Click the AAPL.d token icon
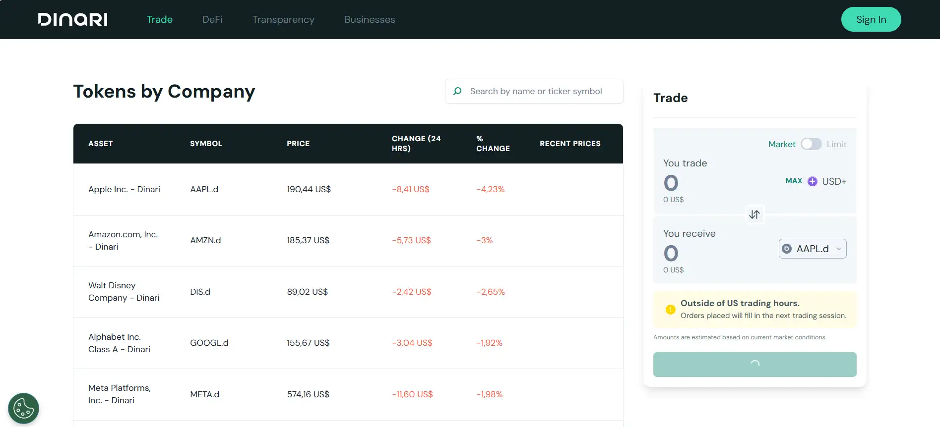 (787, 249)
